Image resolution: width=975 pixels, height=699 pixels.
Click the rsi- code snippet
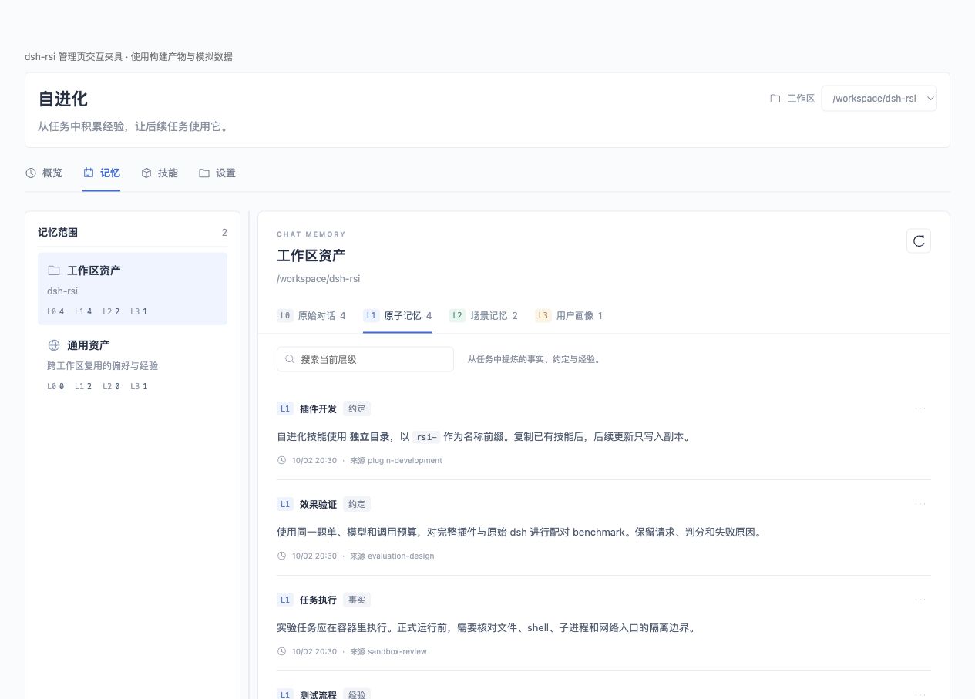pyautogui.click(x=426, y=436)
